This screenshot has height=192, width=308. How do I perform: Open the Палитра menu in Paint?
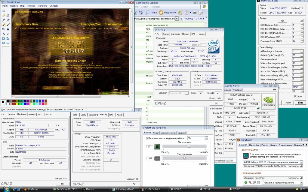[42, 6]
